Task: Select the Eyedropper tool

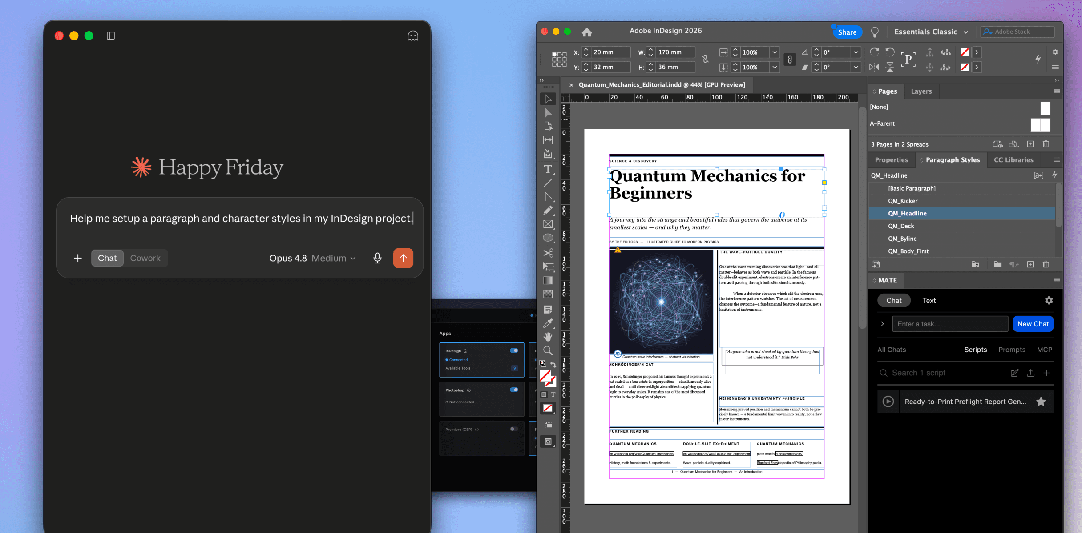Action: coord(548,323)
